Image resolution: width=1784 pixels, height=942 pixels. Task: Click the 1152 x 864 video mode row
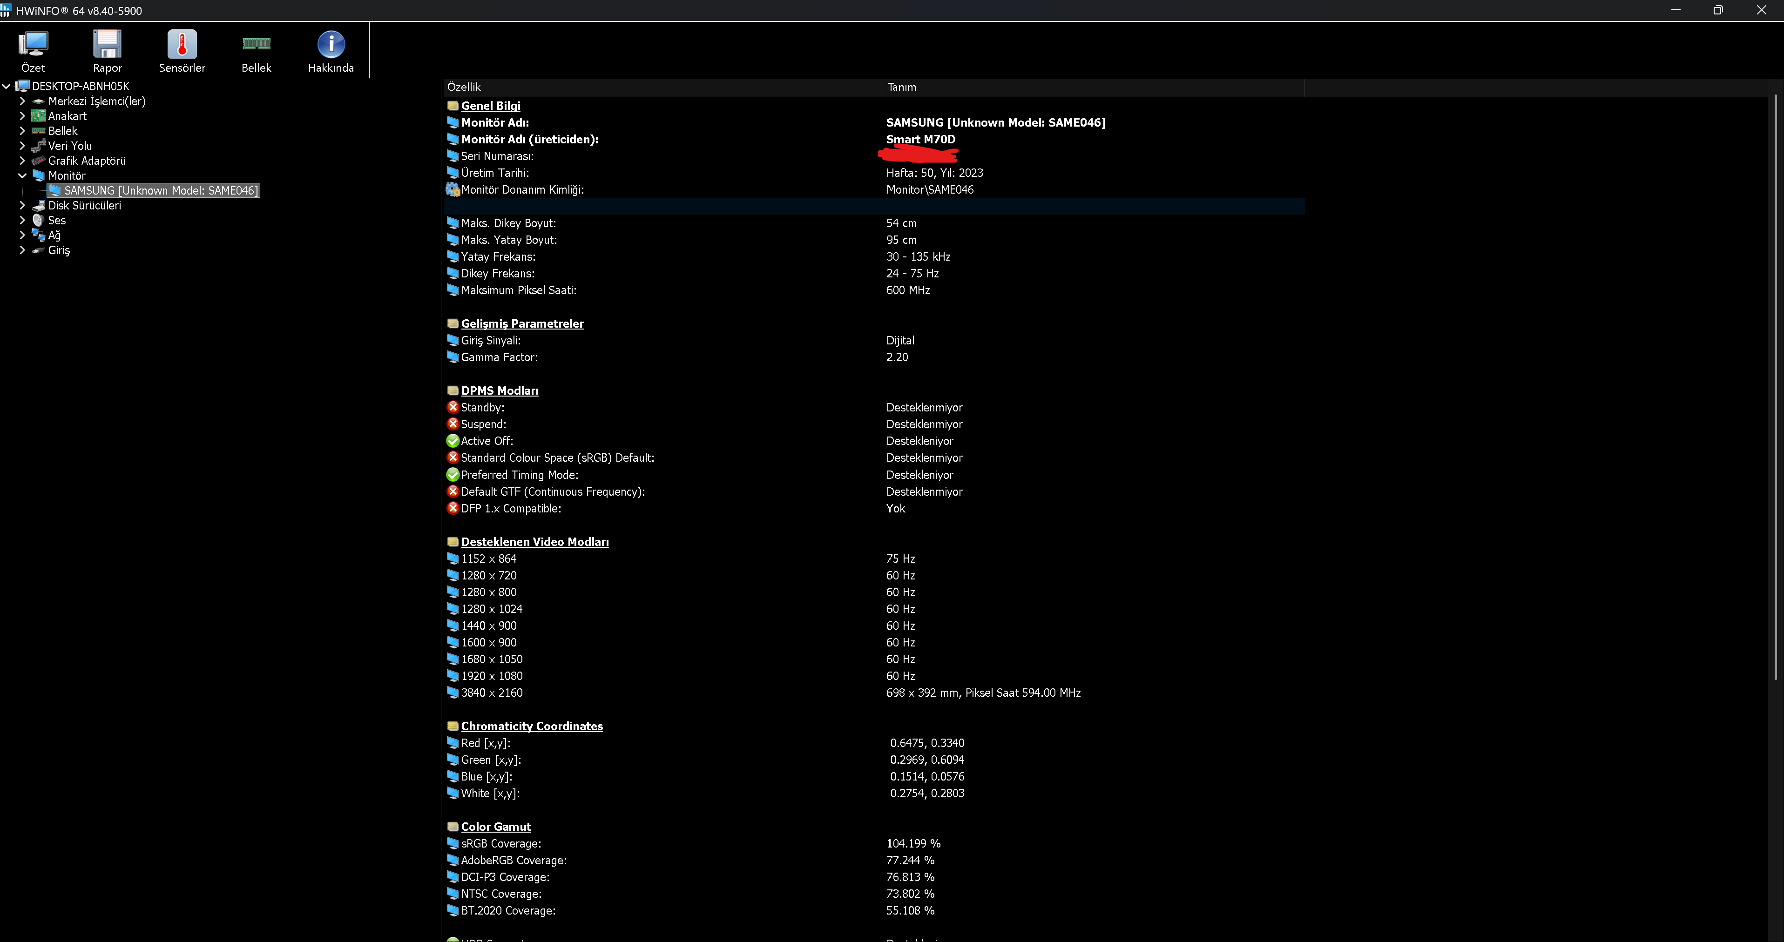[x=874, y=558]
